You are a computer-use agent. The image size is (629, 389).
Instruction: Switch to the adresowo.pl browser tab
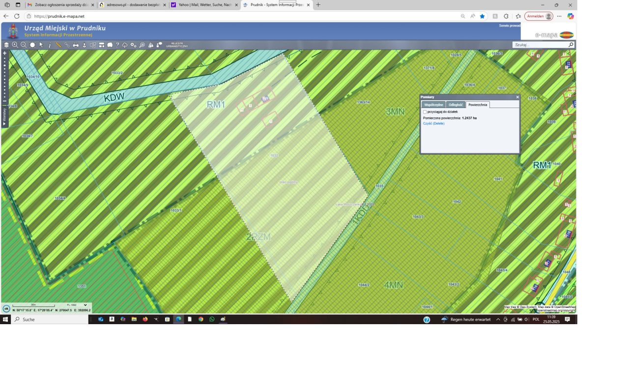[x=133, y=5]
